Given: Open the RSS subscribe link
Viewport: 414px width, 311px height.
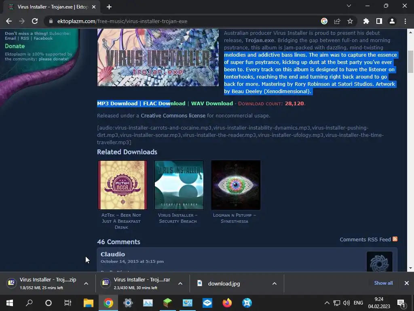Looking at the screenshot, I should click(x=25, y=38).
